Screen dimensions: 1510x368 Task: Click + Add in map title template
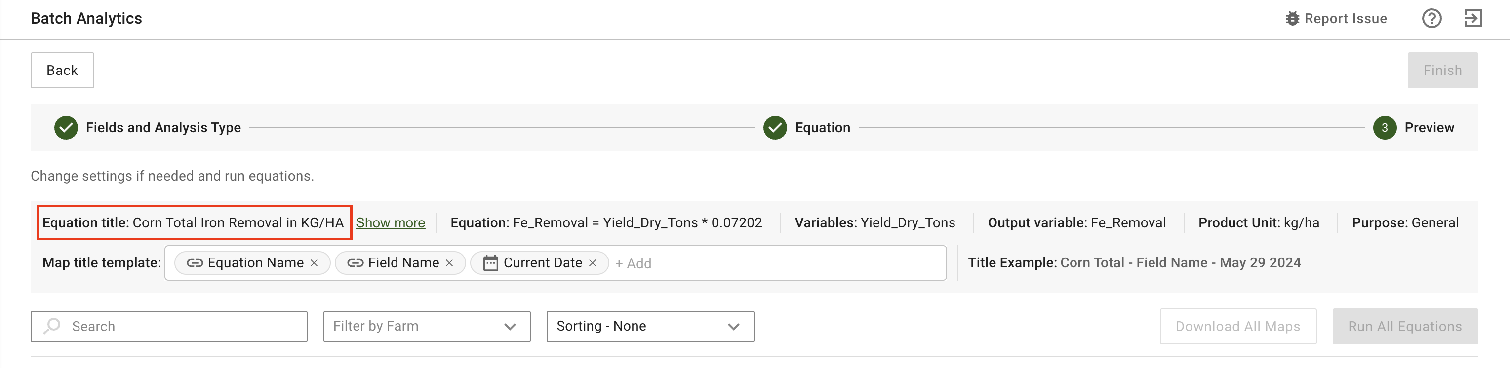(x=633, y=264)
